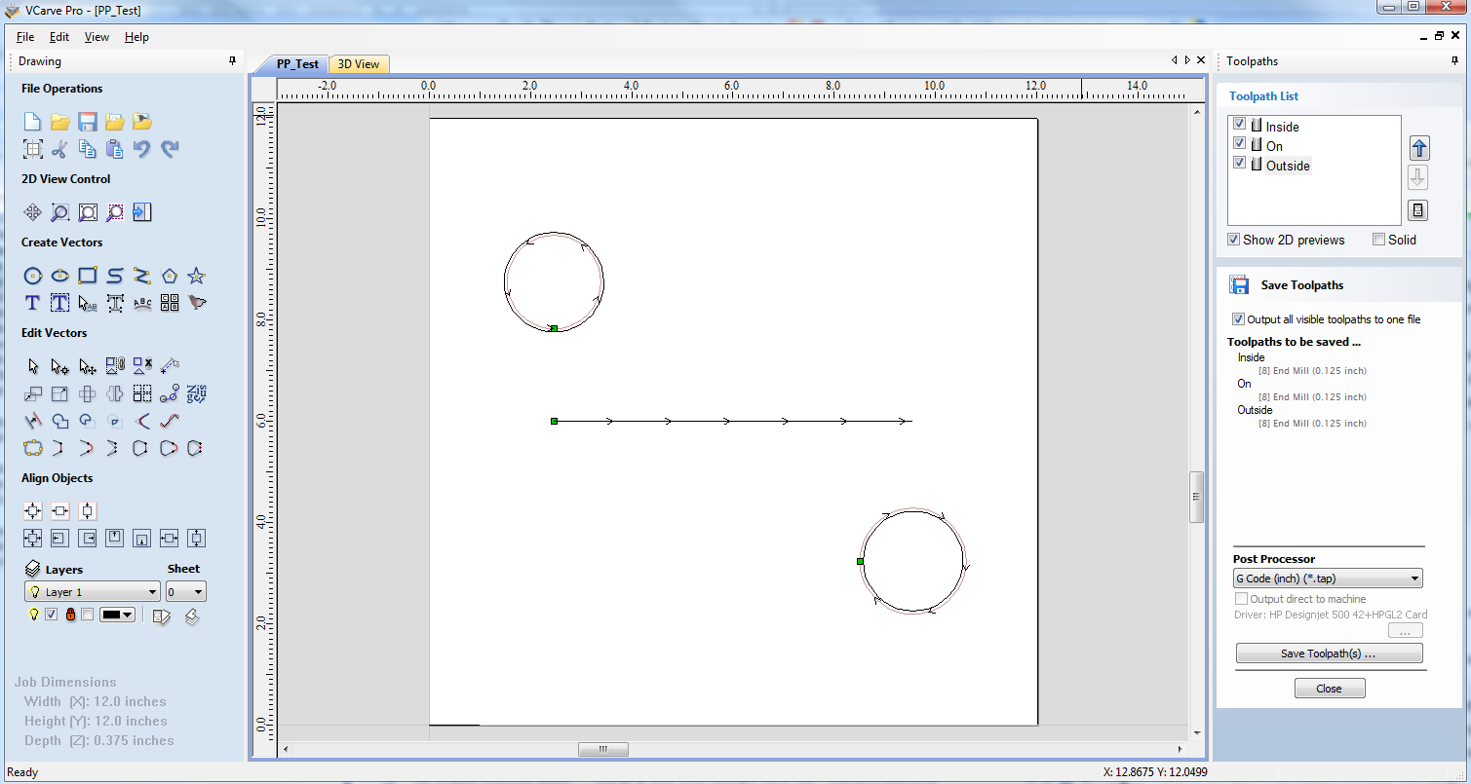Image resolution: width=1471 pixels, height=784 pixels.
Task: Uncheck the On toolpath checkbox
Action: tap(1239, 143)
